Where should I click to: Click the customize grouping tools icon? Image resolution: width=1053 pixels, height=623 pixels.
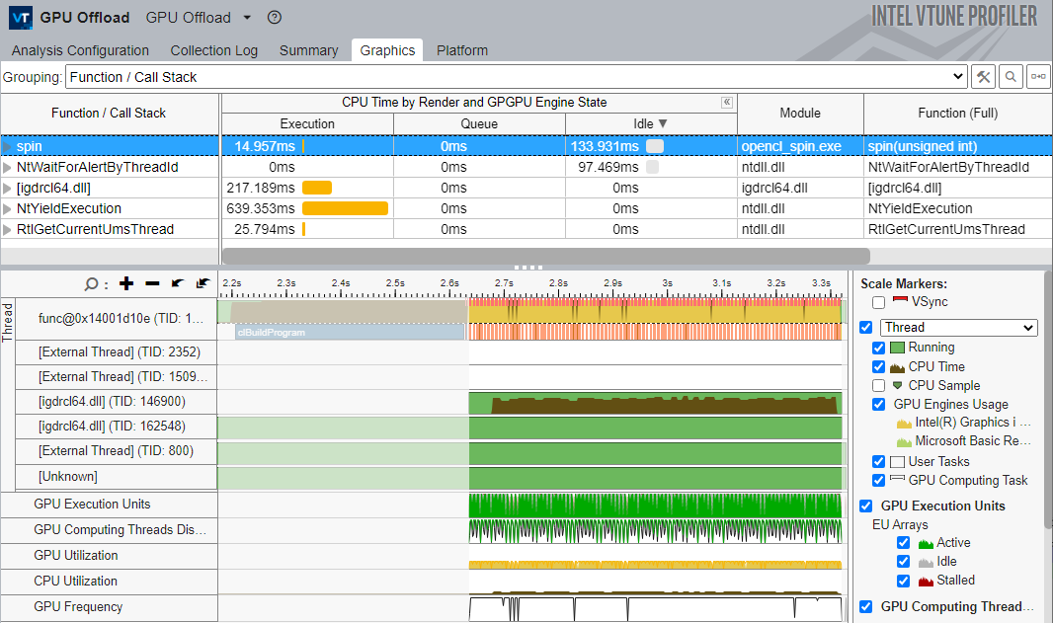point(984,77)
